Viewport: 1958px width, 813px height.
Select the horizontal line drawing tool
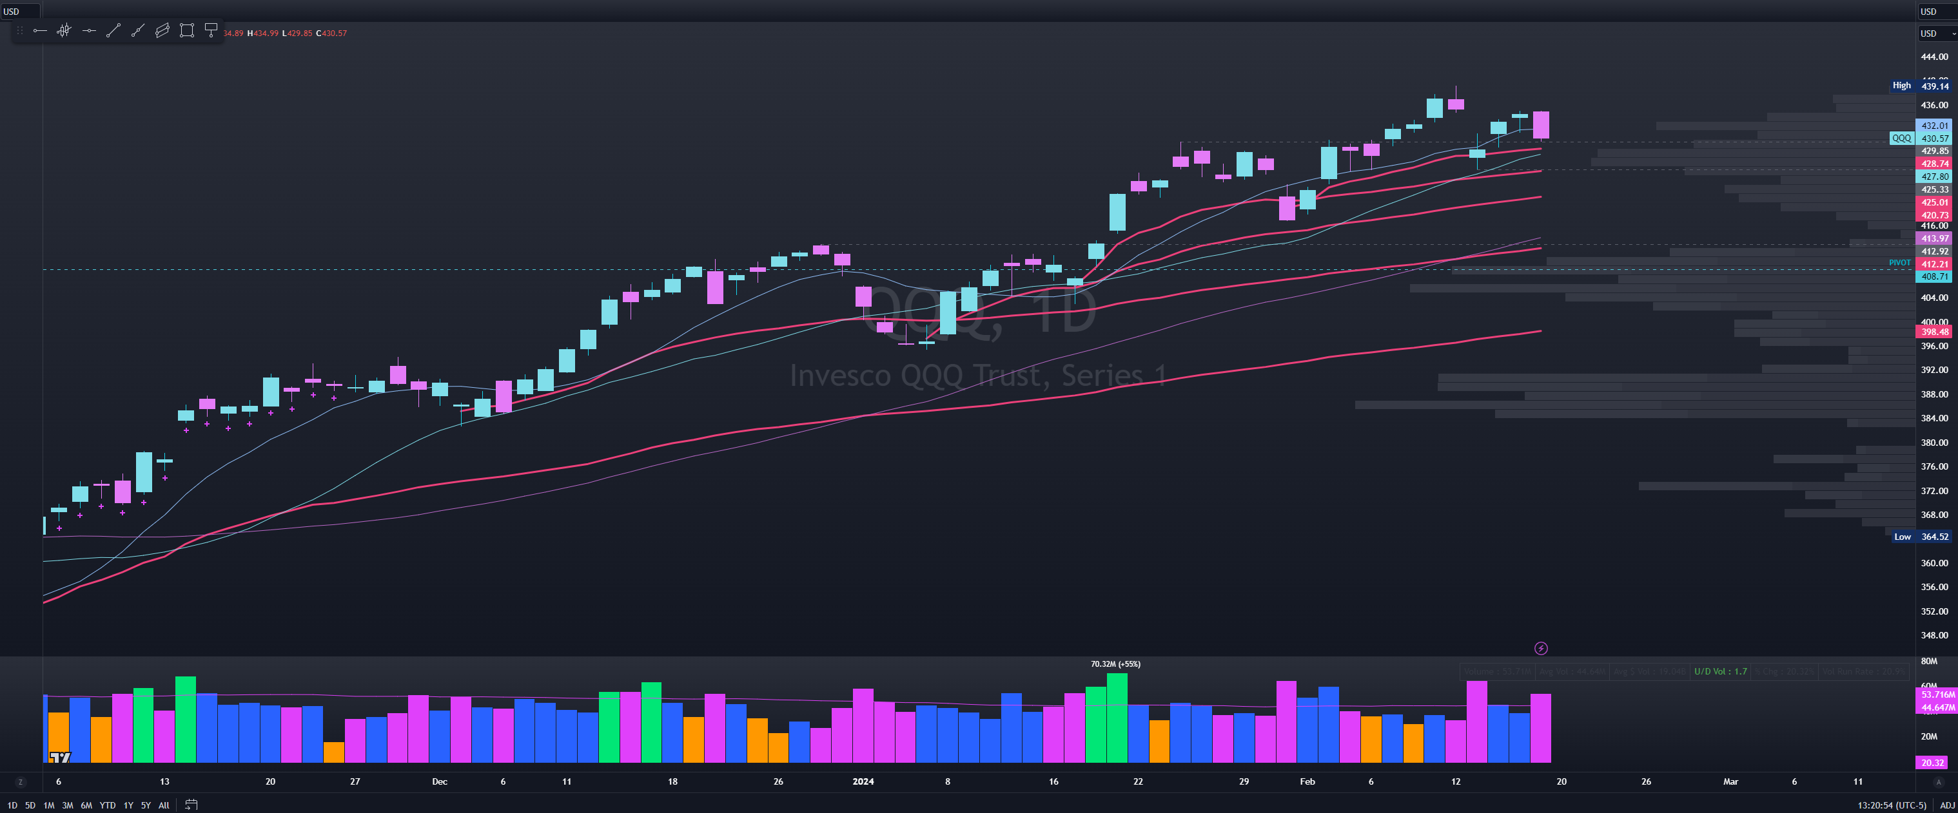click(x=89, y=30)
